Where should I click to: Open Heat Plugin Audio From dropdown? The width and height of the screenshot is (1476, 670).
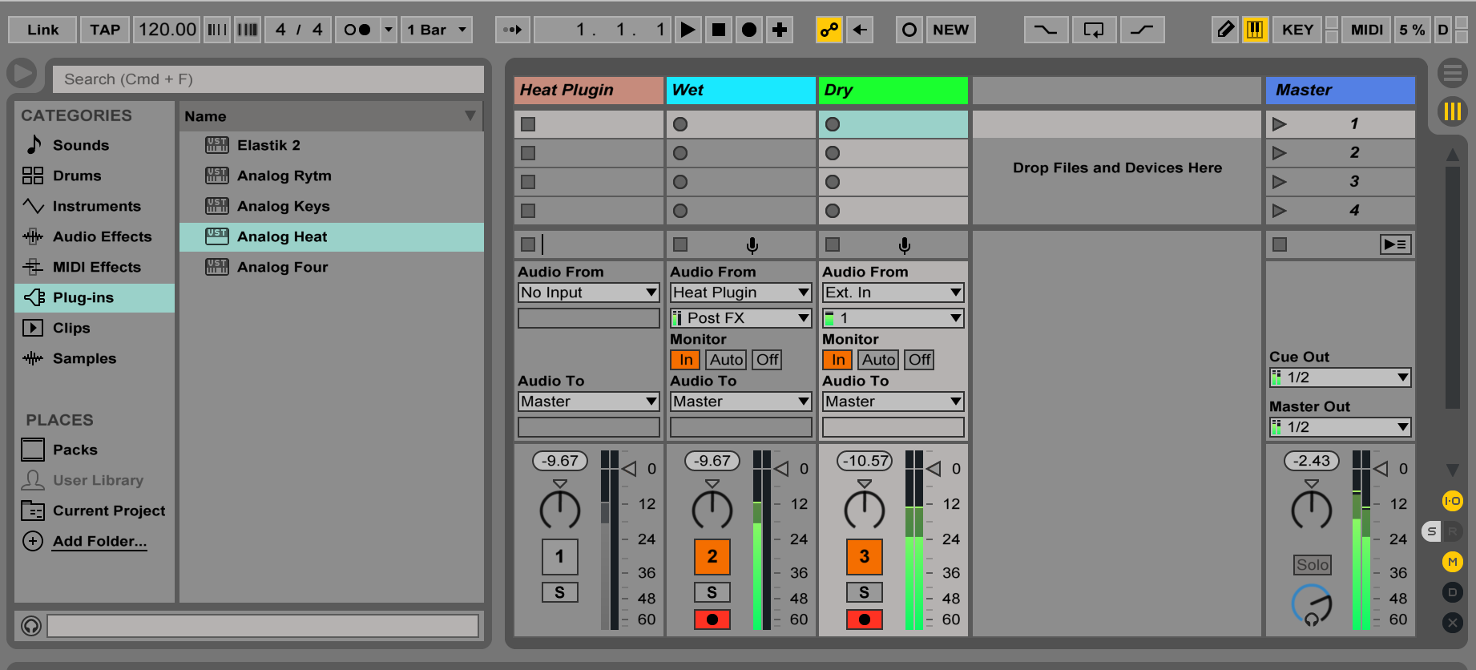click(x=588, y=293)
